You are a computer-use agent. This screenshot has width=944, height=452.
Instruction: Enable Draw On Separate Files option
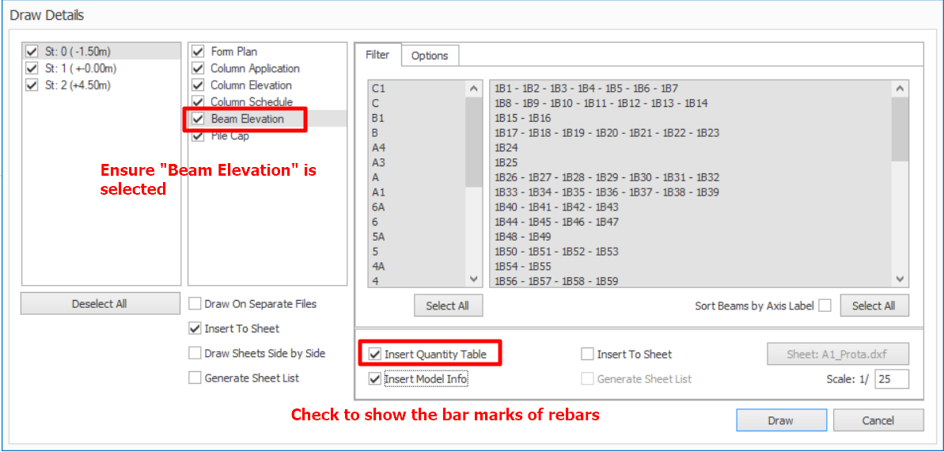click(x=195, y=303)
